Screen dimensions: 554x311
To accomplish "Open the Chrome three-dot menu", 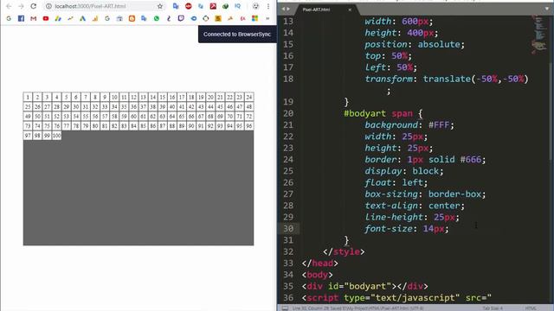I will [268, 6].
